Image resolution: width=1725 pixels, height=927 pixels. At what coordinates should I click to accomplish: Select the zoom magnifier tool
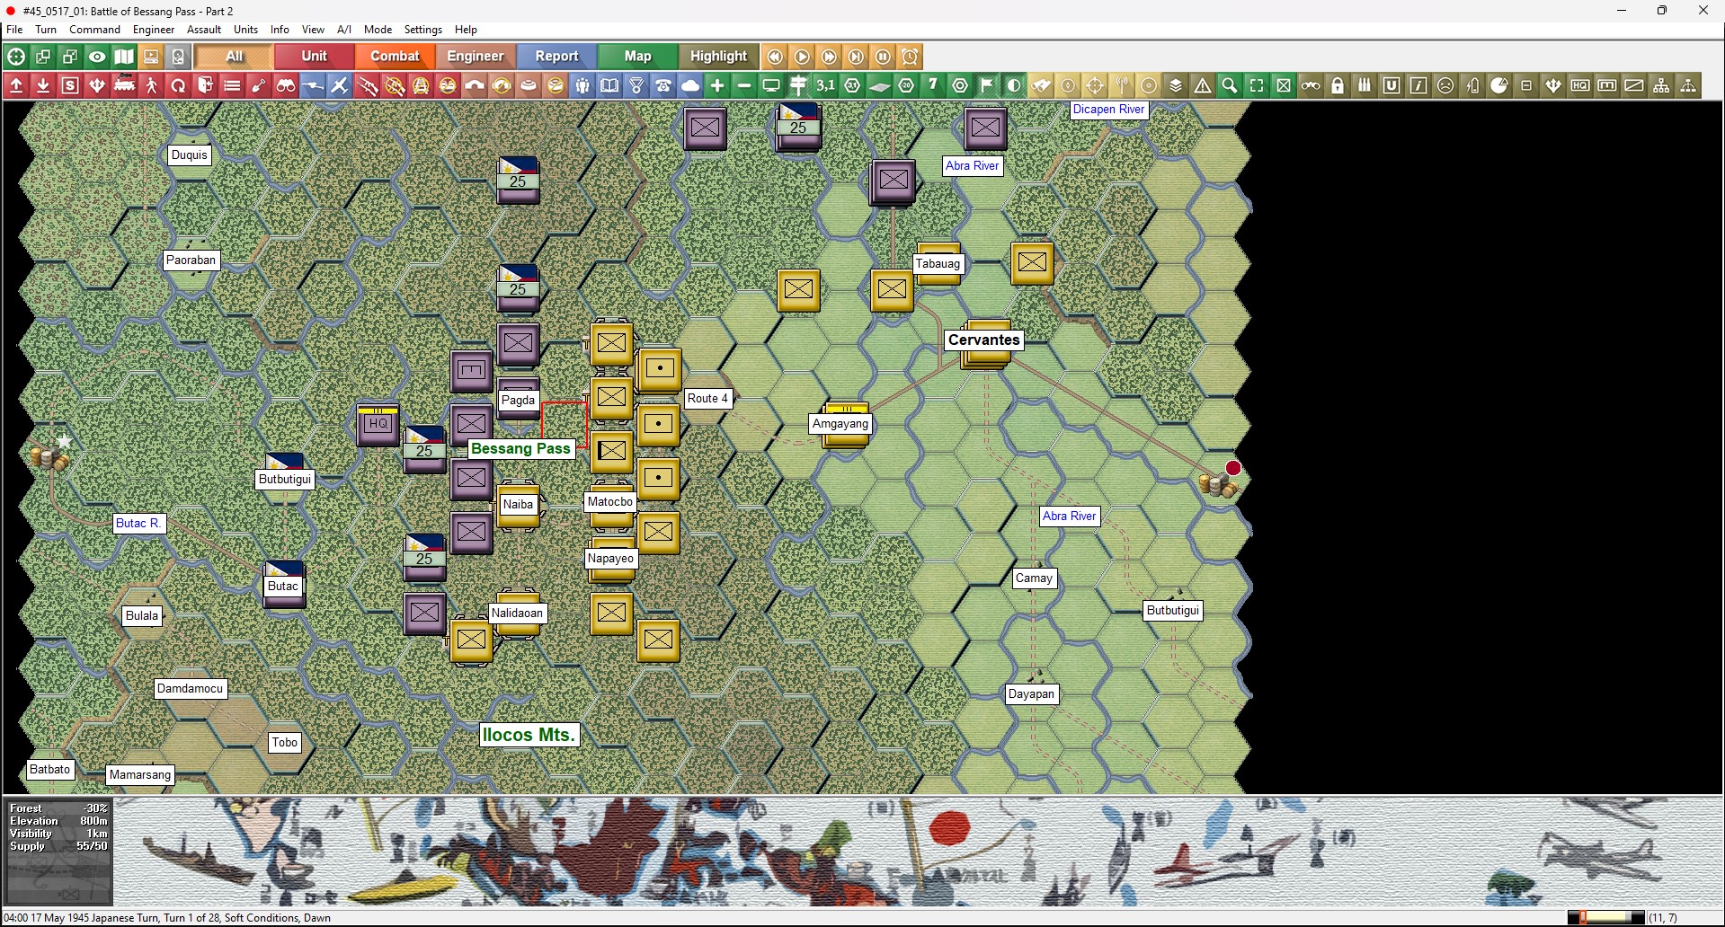coord(1230,85)
